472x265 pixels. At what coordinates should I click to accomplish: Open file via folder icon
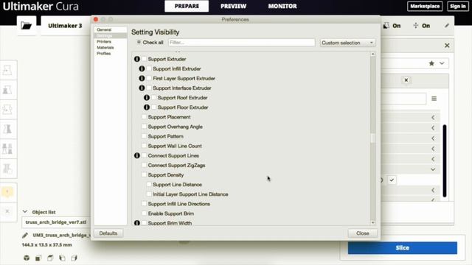click(27, 26)
